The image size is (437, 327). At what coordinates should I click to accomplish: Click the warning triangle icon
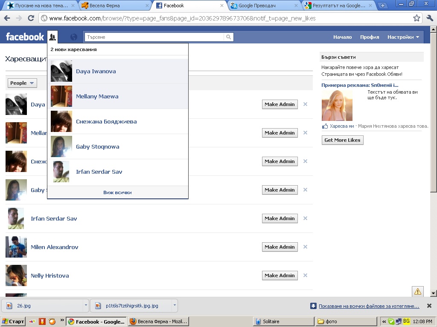[418, 291]
